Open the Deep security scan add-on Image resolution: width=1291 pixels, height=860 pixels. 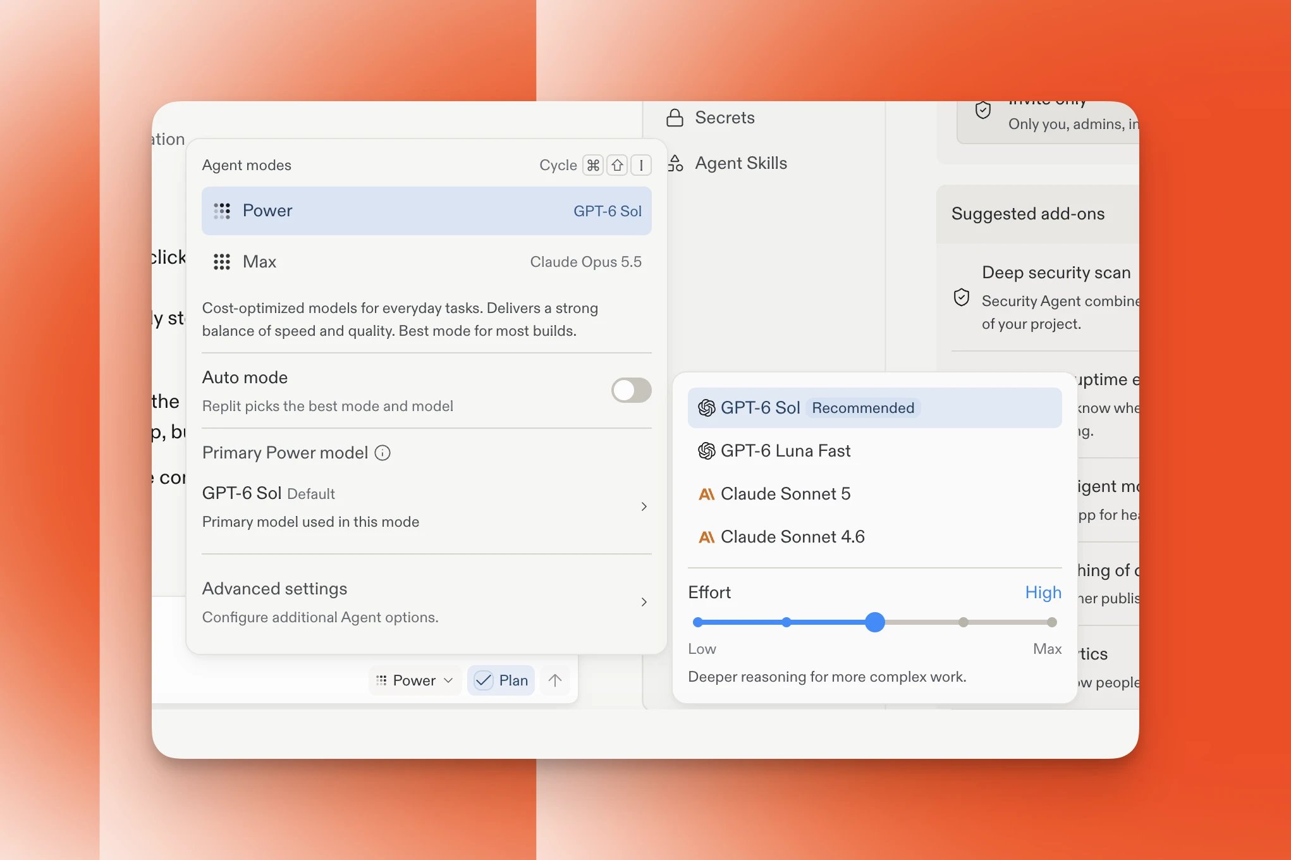pos(1046,297)
